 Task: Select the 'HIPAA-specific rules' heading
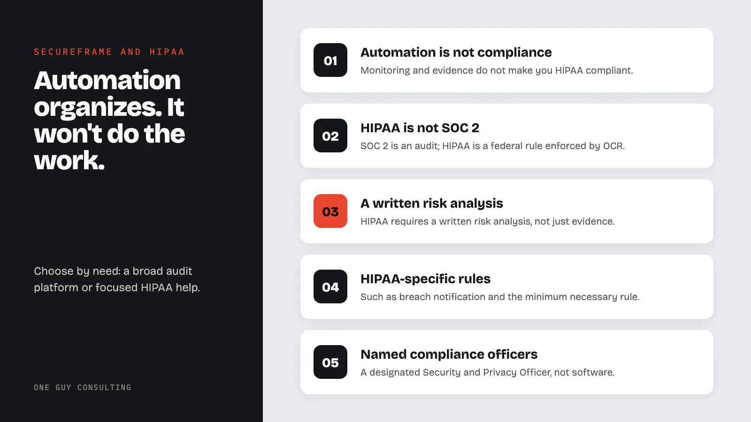tap(425, 279)
